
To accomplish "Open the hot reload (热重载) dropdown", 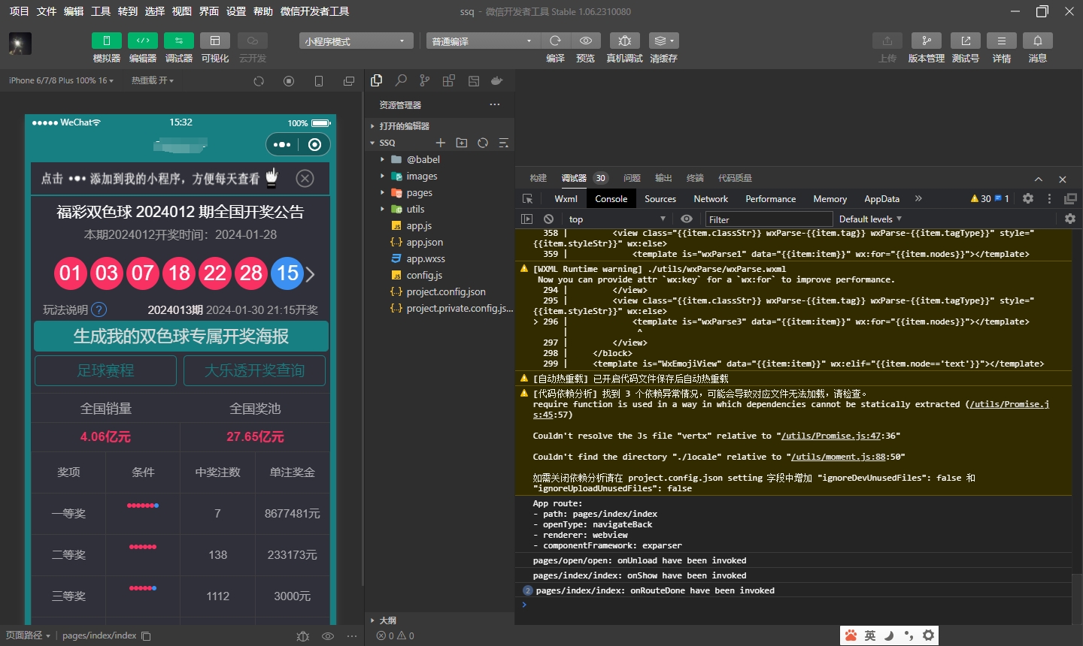I will click(x=152, y=80).
